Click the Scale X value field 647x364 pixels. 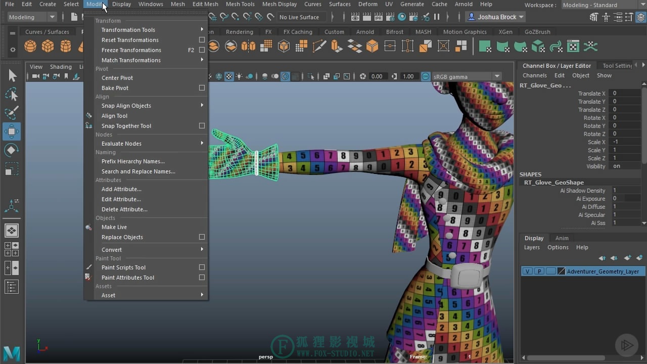pyautogui.click(x=626, y=142)
